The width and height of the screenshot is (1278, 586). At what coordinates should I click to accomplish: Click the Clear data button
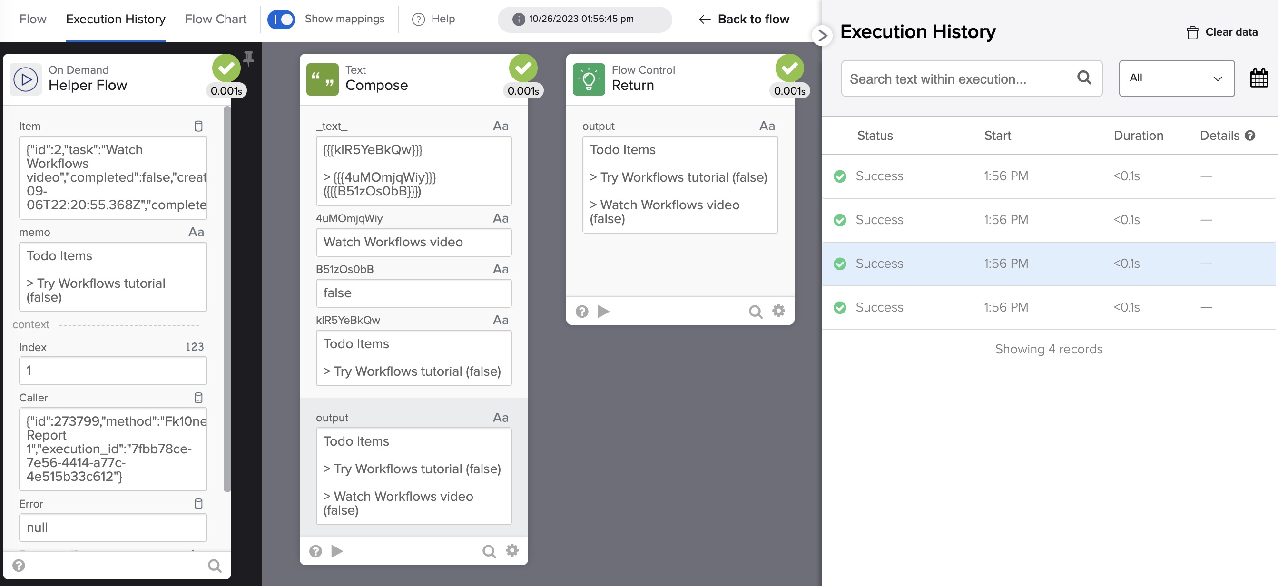coord(1222,32)
